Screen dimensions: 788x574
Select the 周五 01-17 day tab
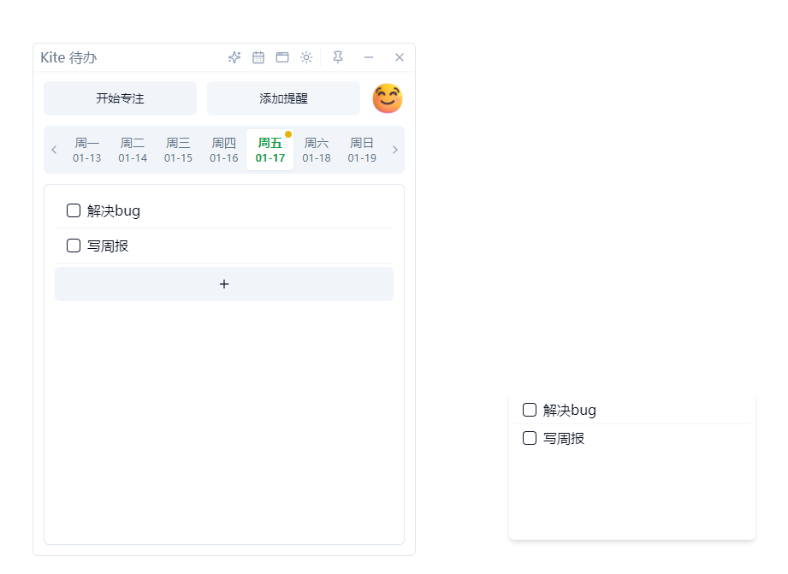(x=270, y=150)
